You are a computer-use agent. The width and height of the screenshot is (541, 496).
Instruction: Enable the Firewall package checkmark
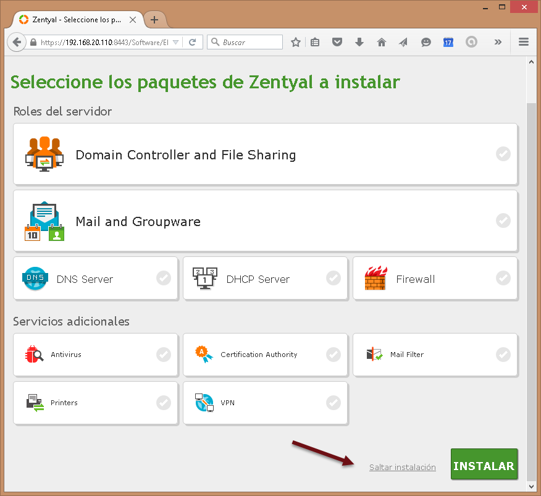tap(503, 279)
